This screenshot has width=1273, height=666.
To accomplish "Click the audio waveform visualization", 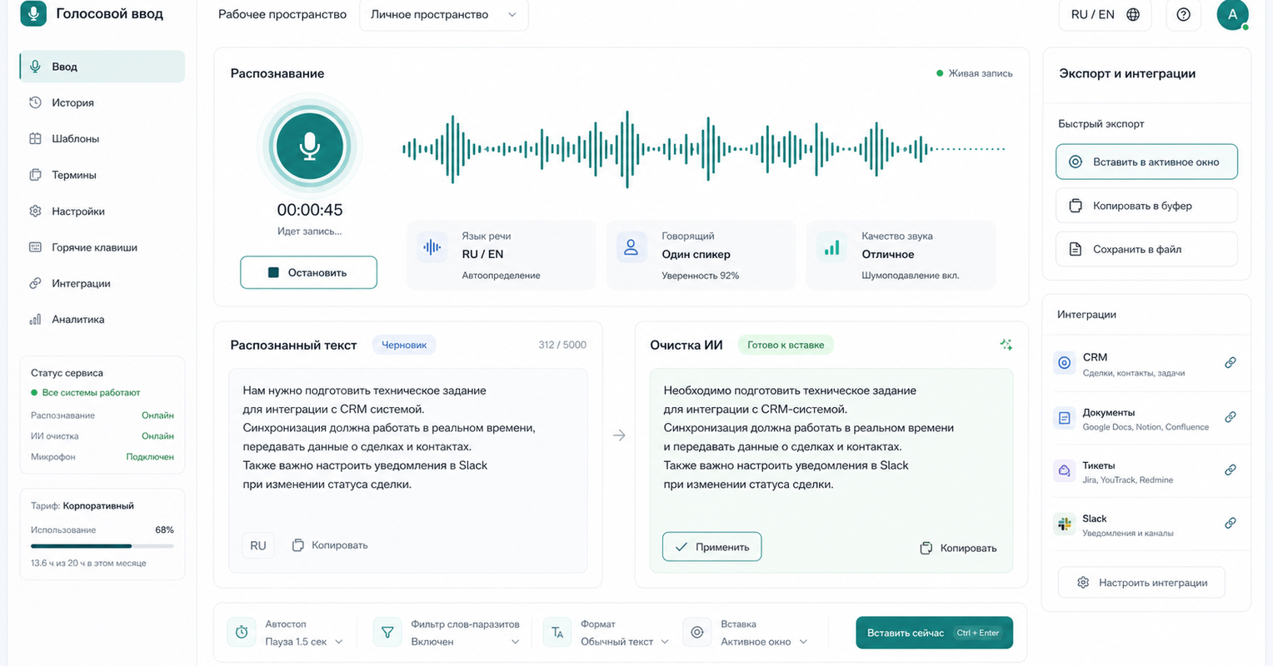I will point(703,150).
